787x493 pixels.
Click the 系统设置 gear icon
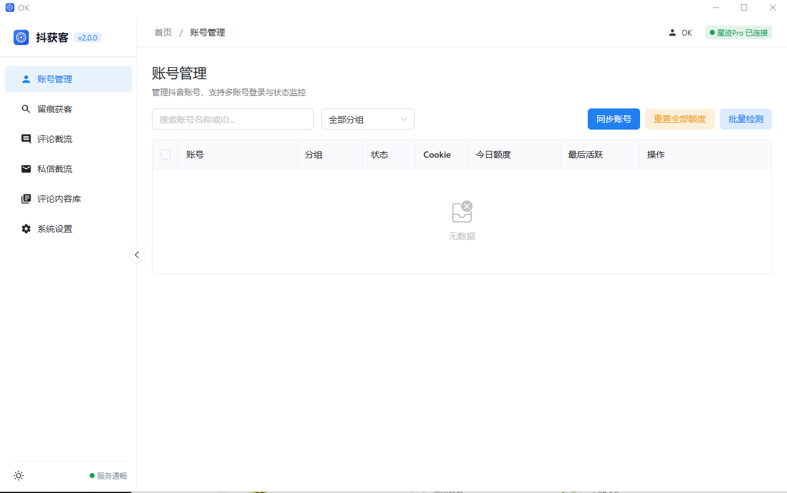coord(26,229)
